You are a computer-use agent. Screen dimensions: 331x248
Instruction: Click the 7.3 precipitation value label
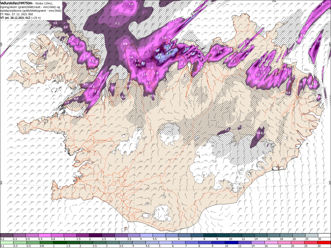pos(187,49)
